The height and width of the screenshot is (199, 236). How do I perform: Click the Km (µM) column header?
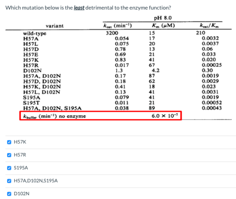pyautogui.click(x=164, y=25)
